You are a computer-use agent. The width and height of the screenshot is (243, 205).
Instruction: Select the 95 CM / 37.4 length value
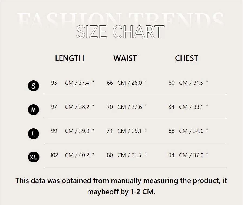coord(73,83)
